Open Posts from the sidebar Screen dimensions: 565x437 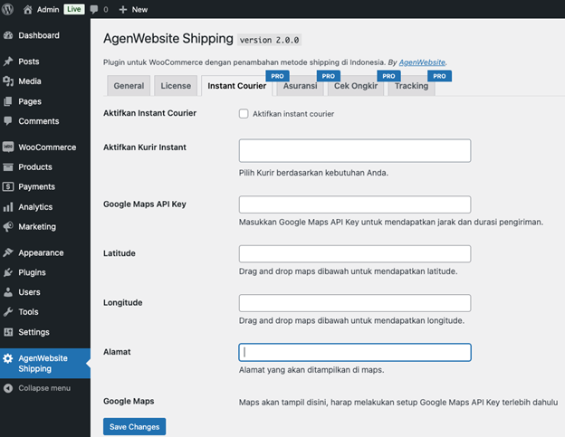coord(28,62)
